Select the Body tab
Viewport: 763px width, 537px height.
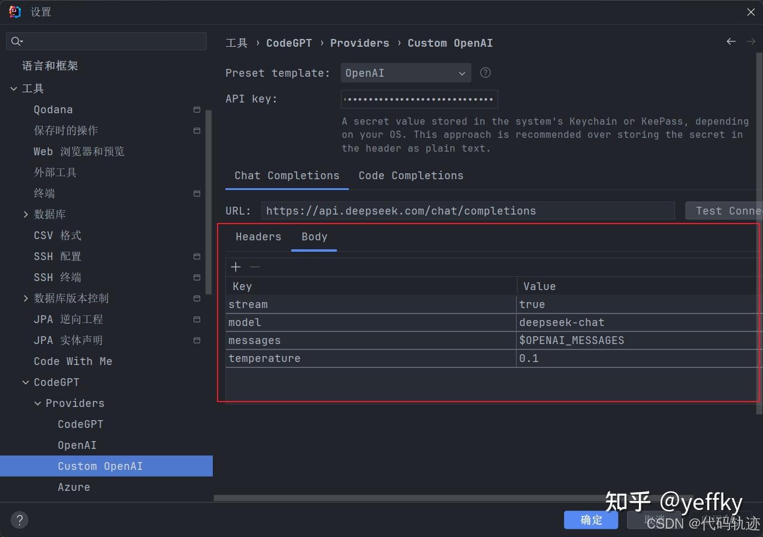point(313,237)
